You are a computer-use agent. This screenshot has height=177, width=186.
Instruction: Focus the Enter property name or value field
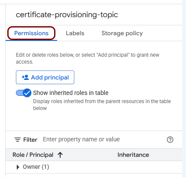pos(103,139)
